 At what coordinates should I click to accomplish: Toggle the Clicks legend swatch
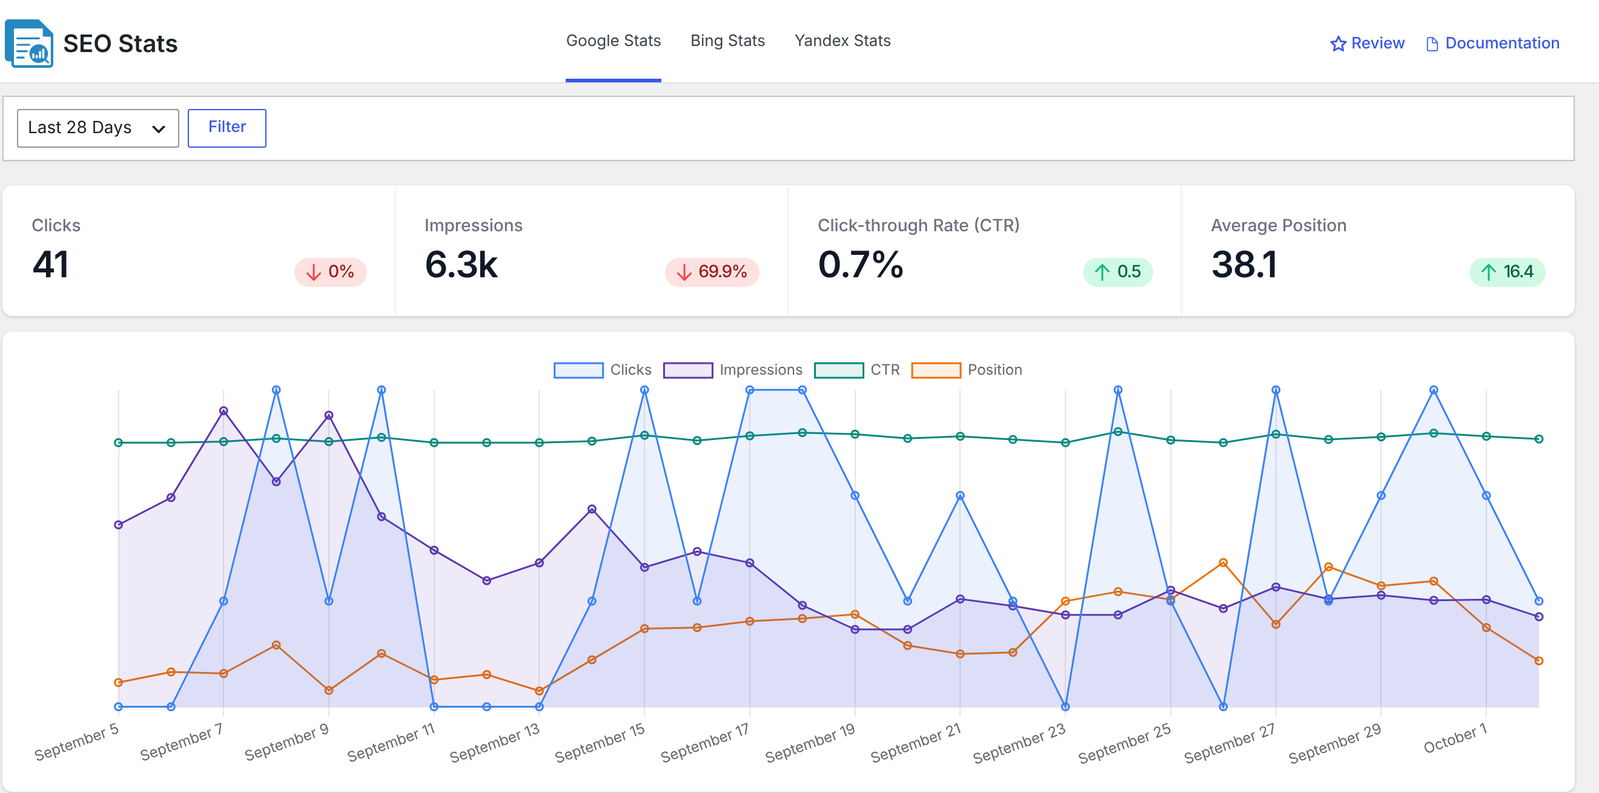tap(578, 370)
